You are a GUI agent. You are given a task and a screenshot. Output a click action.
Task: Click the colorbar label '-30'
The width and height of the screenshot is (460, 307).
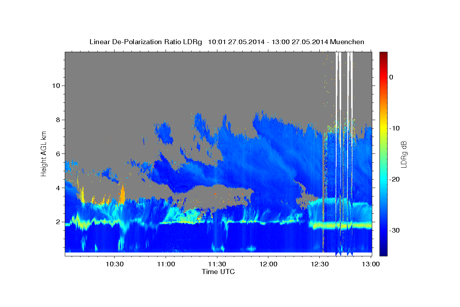394,230
